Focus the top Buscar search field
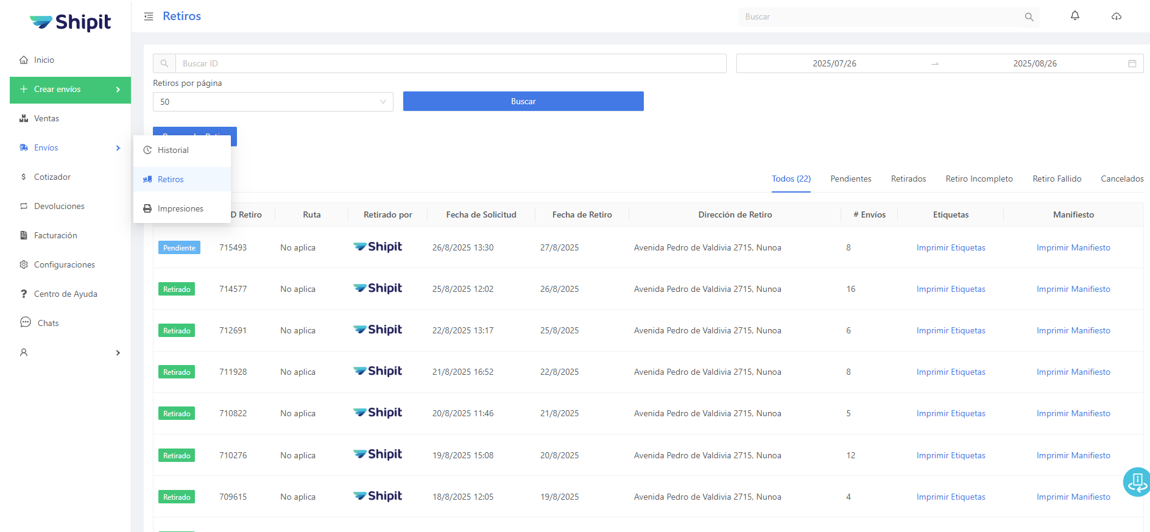 coord(880,17)
